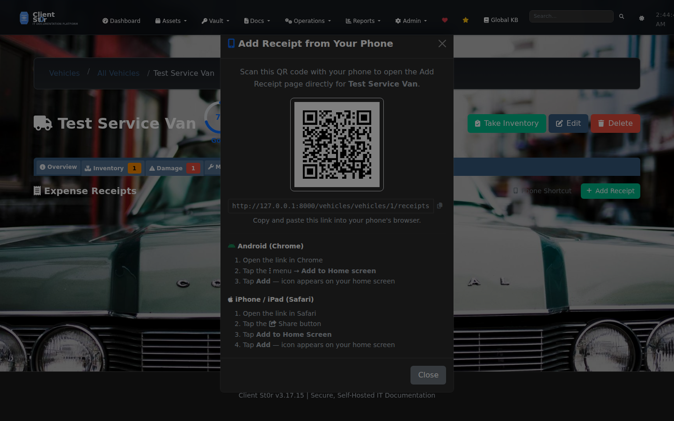Click 'Open the link in Chrome' step
Viewport: 674px width, 421px height.
coord(283,260)
